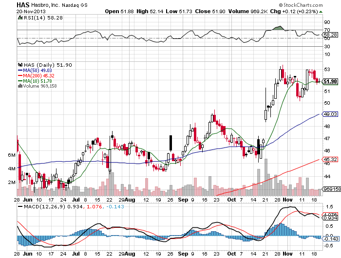The height and width of the screenshot is (258, 341).
Task: Click the MACD(12,26,9) 0.934 legend label
Action: pyautogui.click(x=53, y=206)
